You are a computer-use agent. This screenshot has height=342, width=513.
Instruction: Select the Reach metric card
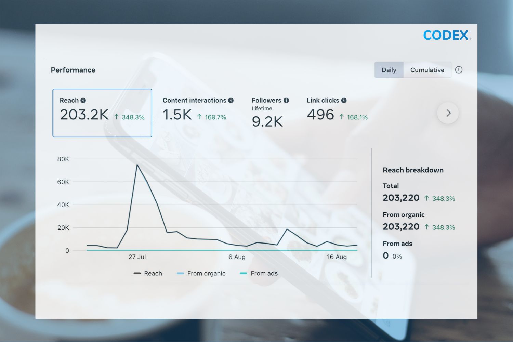pos(102,113)
